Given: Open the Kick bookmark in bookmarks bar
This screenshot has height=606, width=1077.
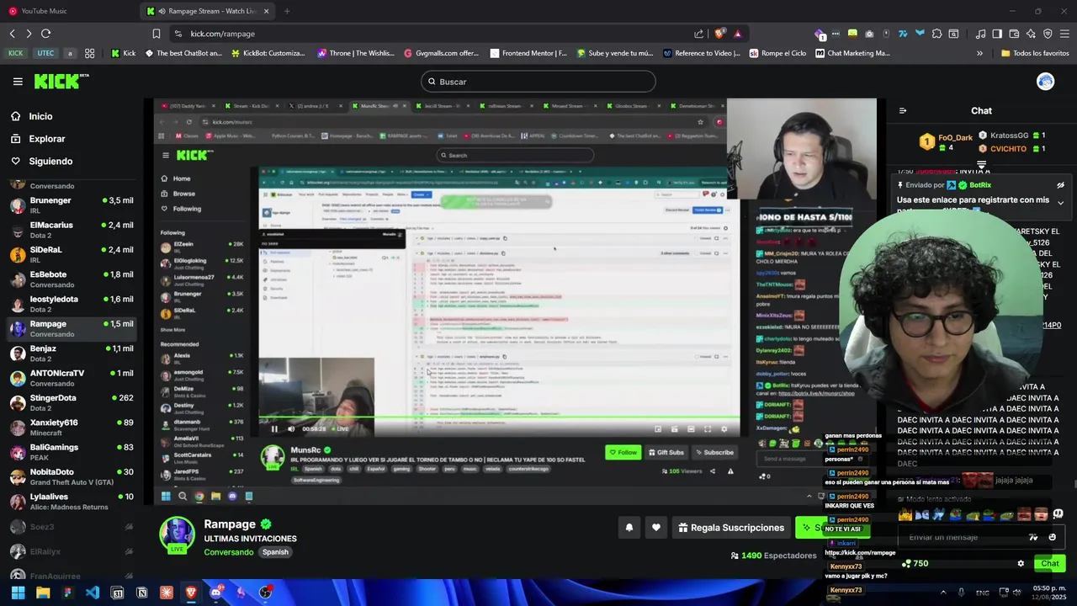Looking at the screenshot, I should point(123,53).
